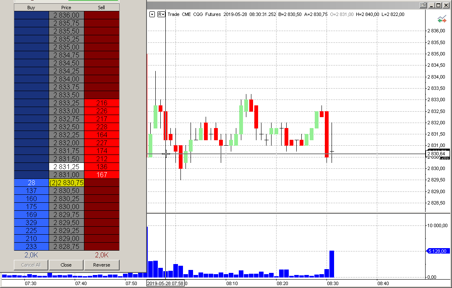452x288 pixels.
Task: Click the 2019-05-28 07:58 time cursor label
Action: pyautogui.click(x=165, y=283)
